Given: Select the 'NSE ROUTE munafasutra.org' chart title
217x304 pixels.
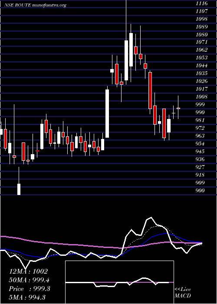Looking at the screenshot, I should click(35, 5).
